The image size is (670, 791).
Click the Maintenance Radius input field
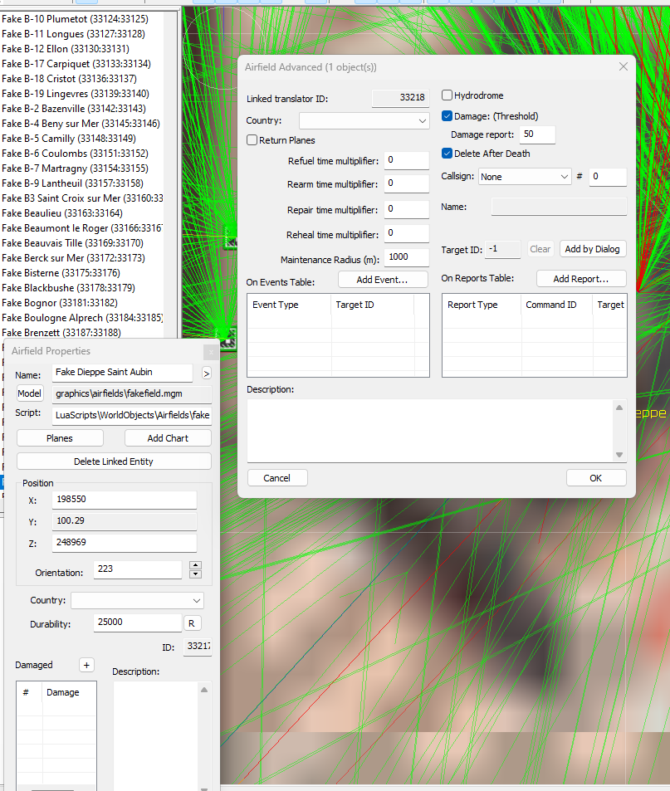point(406,257)
